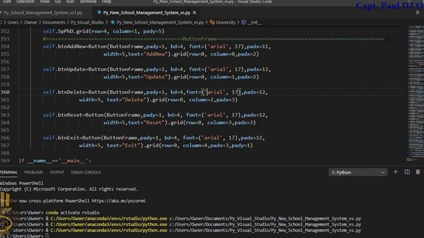This screenshot has height=238, width=424.
Task: Open the Edit menu
Action: pyautogui.click(x=7, y=1)
